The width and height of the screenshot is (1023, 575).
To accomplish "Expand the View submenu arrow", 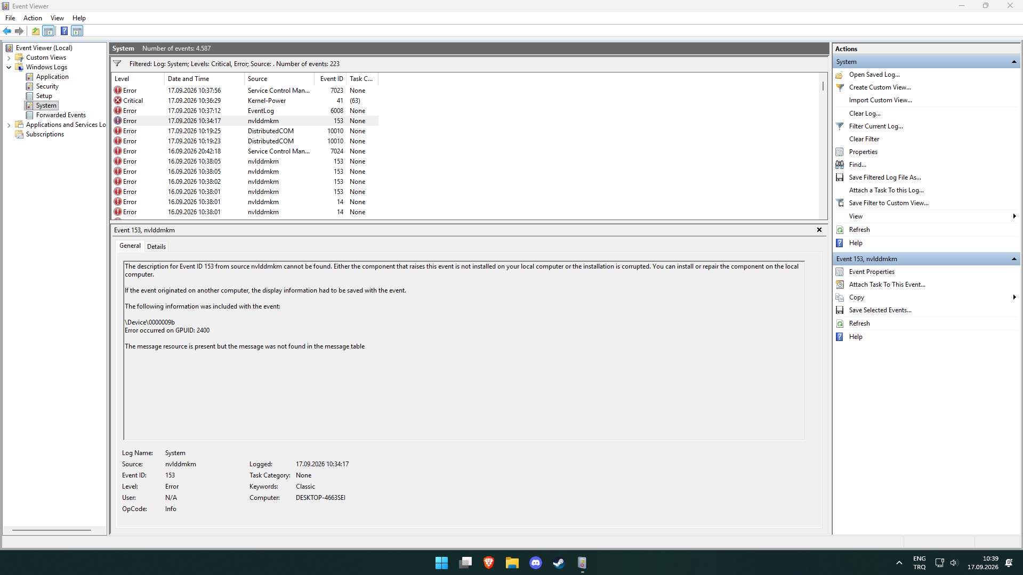I will coord(1014,216).
